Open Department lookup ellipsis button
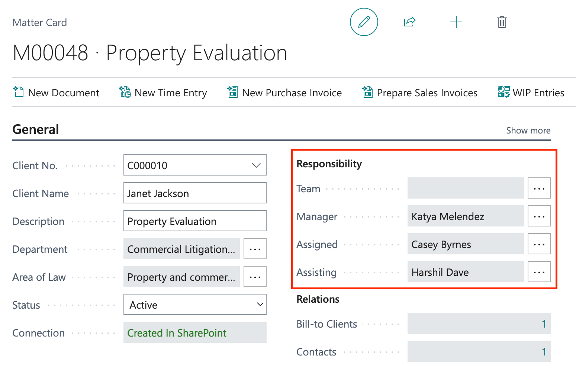The width and height of the screenshot is (576, 370). coord(255,249)
